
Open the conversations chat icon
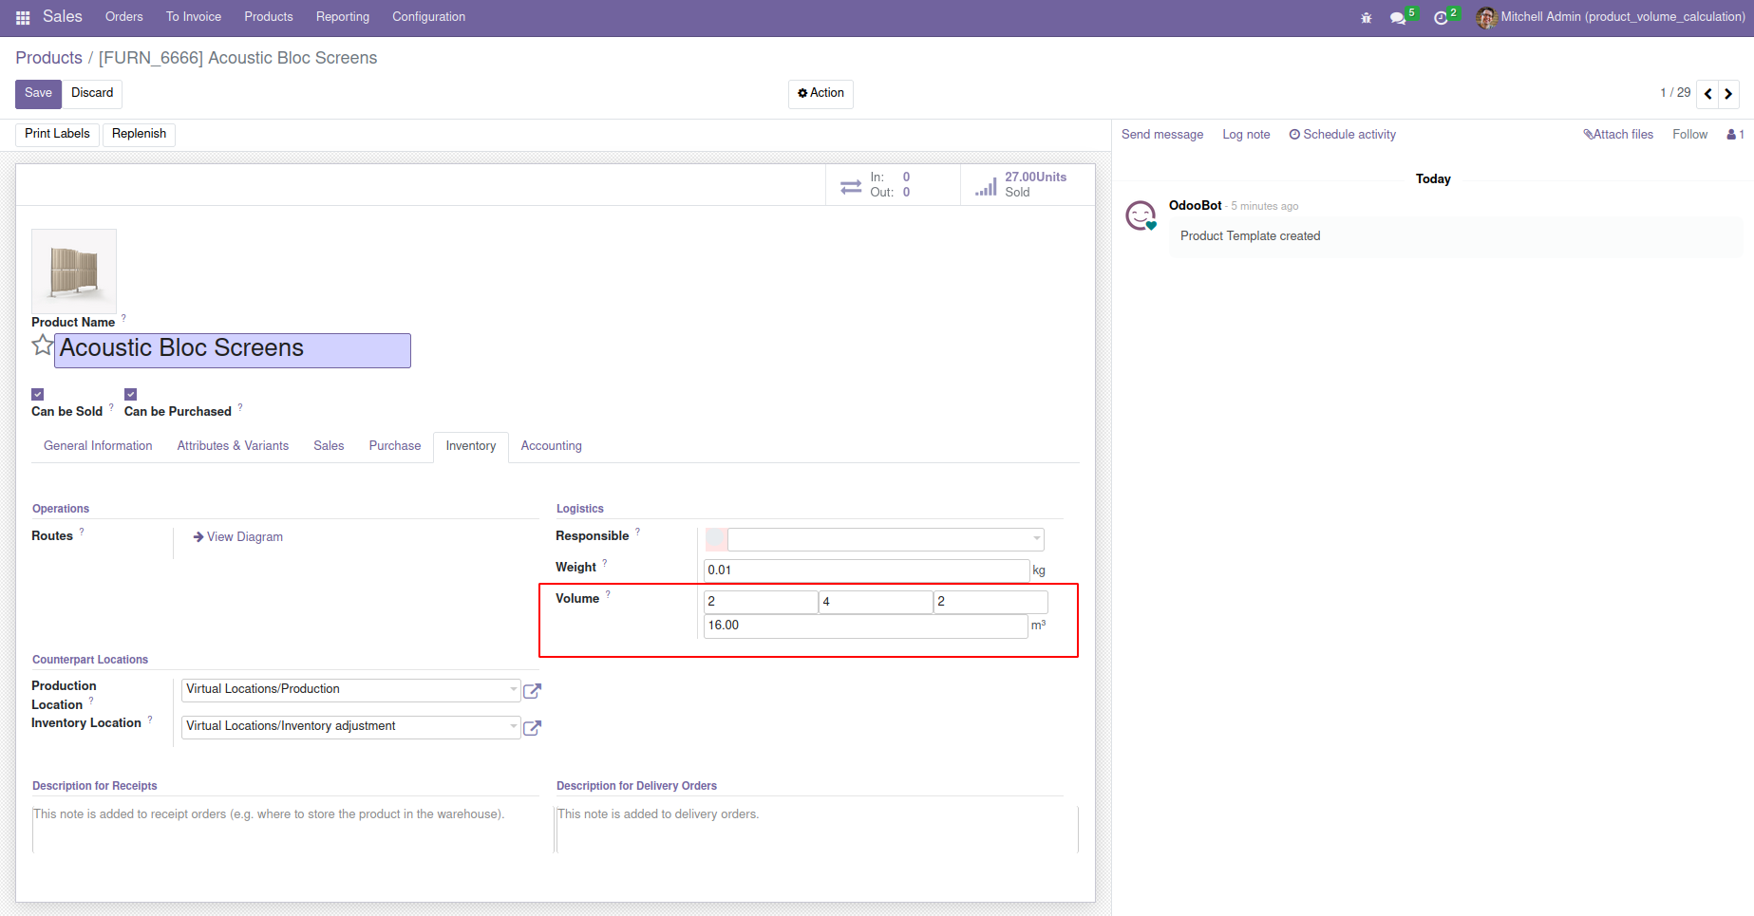[1398, 17]
